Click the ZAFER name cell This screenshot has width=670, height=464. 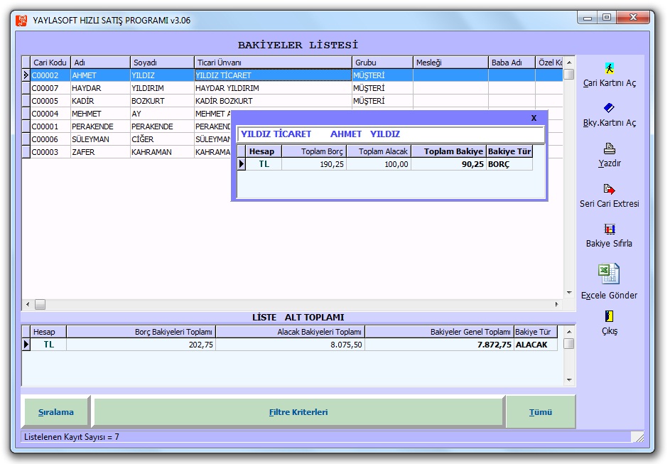[100, 152]
